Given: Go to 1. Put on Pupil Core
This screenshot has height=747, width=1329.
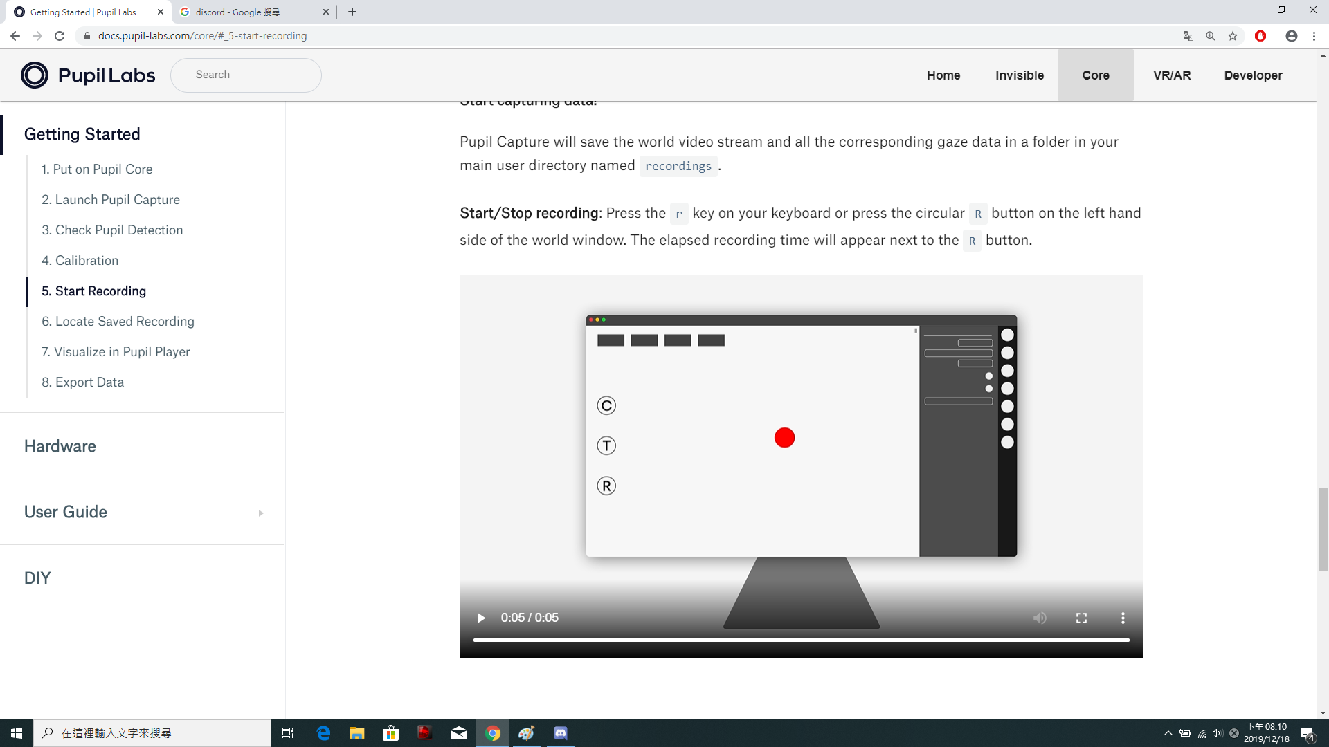Looking at the screenshot, I should tap(97, 169).
